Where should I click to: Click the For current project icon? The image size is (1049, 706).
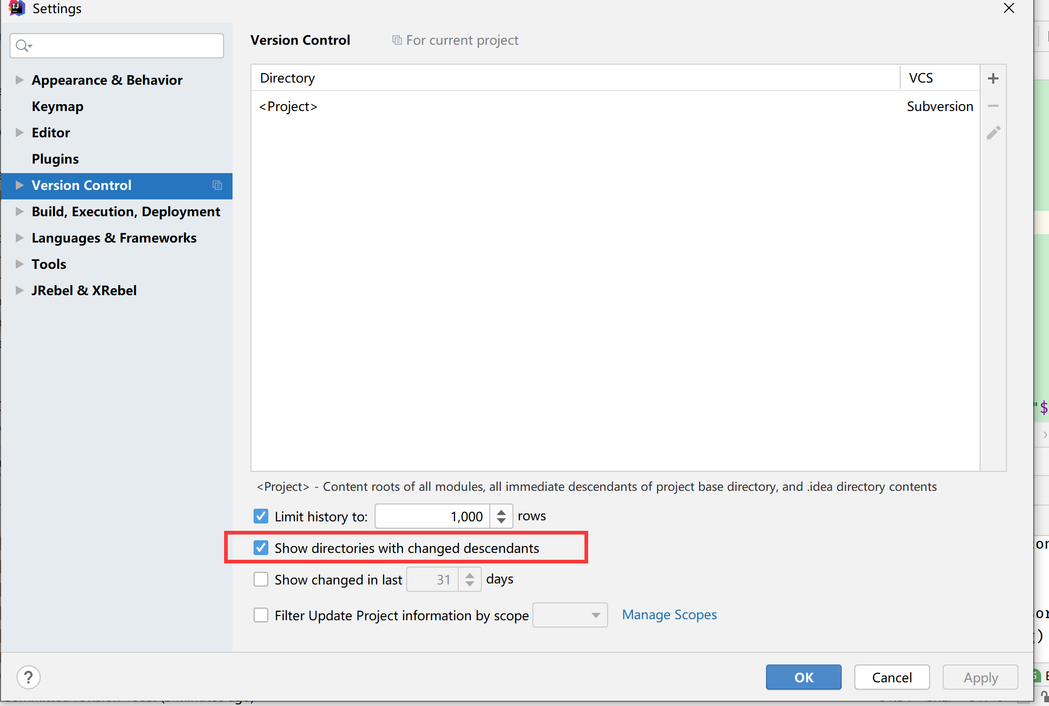396,39
